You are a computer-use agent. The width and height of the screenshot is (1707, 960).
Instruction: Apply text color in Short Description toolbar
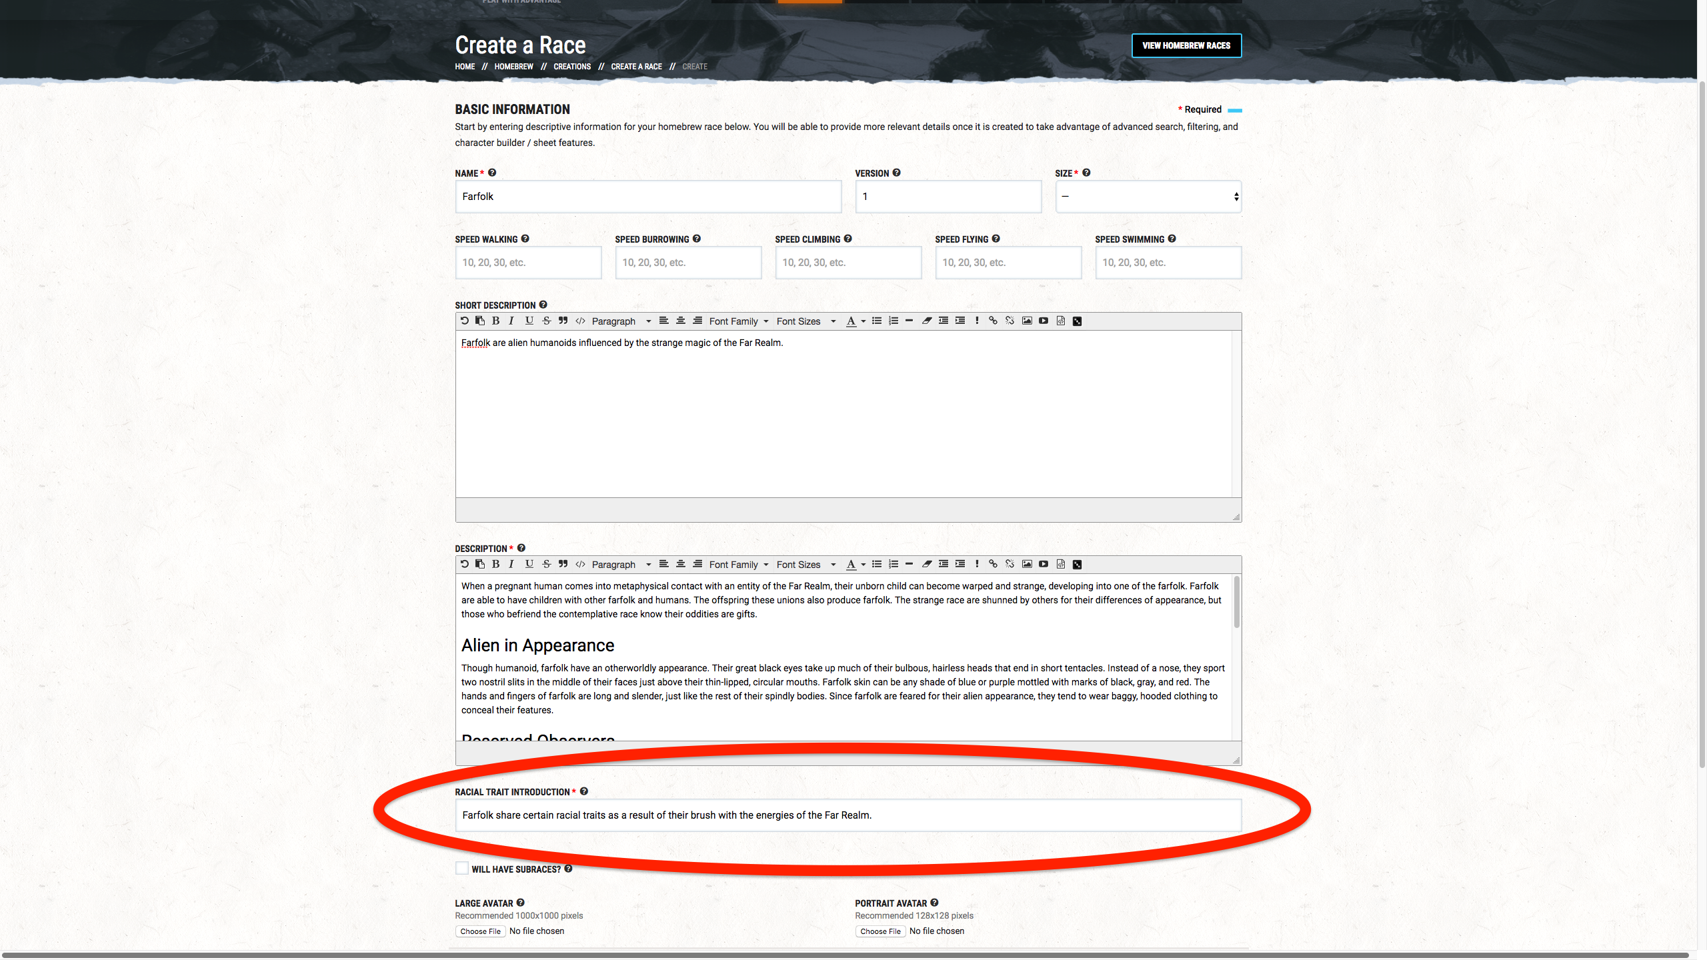pyautogui.click(x=851, y=321)
